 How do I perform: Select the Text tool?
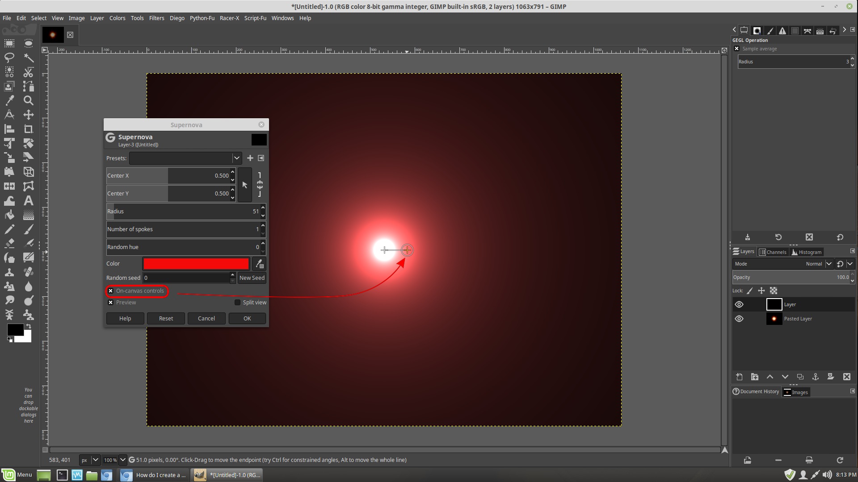click(x=29, y=200)
